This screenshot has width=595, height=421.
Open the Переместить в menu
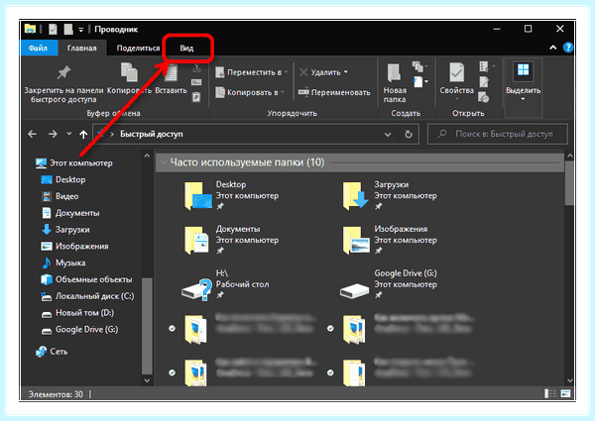[x=252, y=72]
